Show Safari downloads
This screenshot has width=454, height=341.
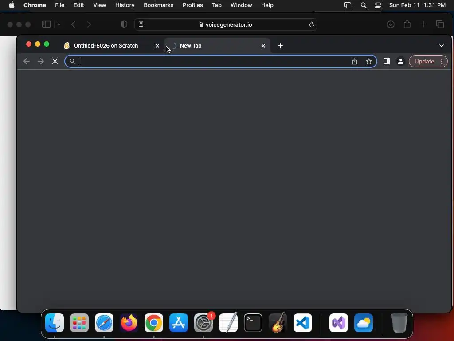(391, 24)
